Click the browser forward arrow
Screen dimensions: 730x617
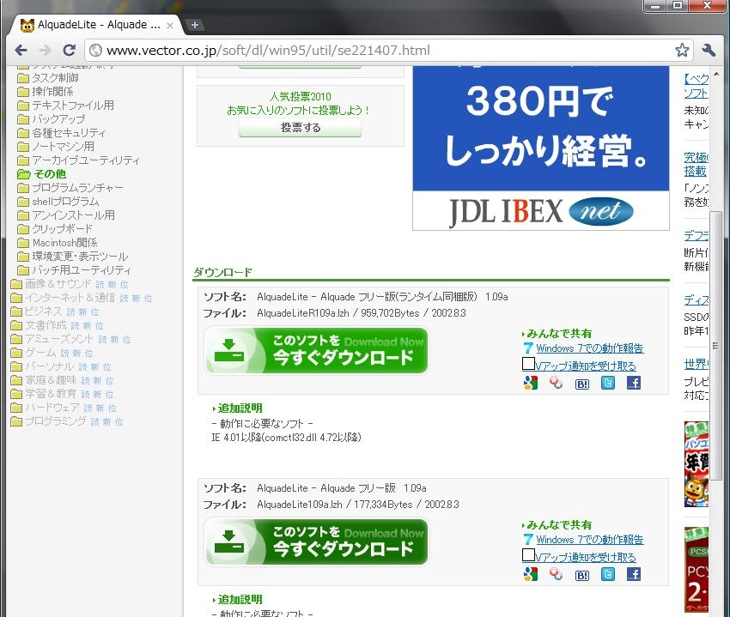point(46,51)
